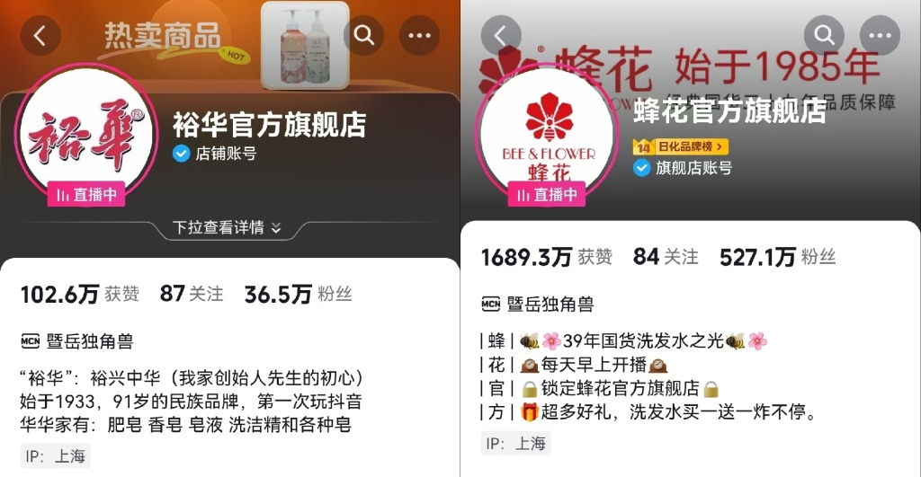Tap the 裕华 verified badge icon
The width and height of the screenshot is (921, 477).
[181, 154]
